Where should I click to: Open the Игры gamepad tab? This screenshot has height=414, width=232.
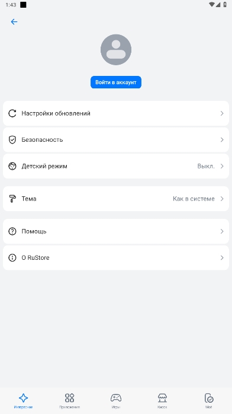click(116, 401)
